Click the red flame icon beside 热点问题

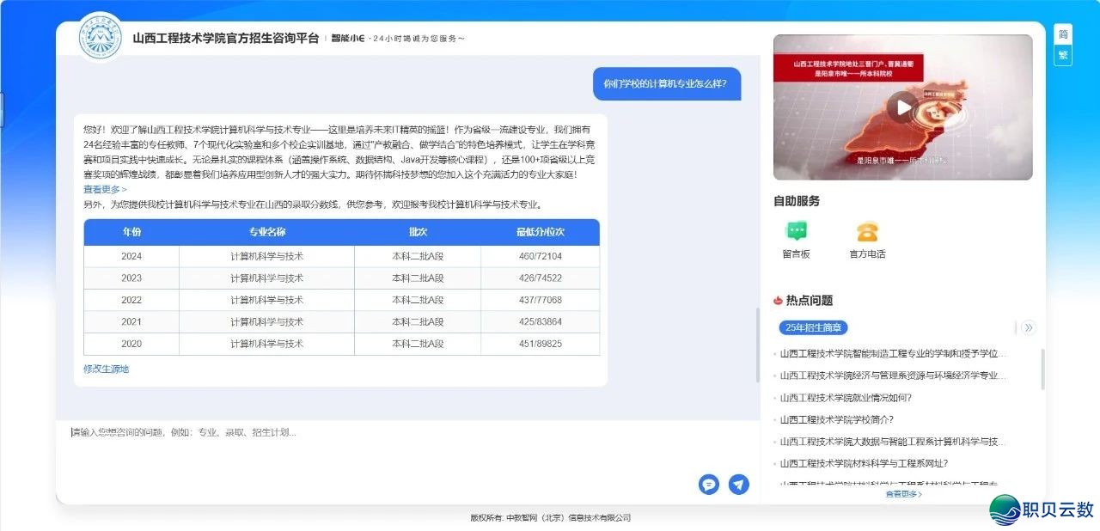click(778, 301)
